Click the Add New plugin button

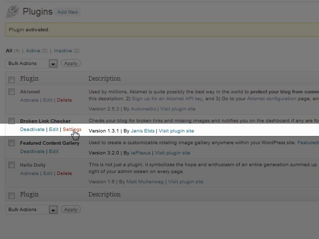point(68,12)
